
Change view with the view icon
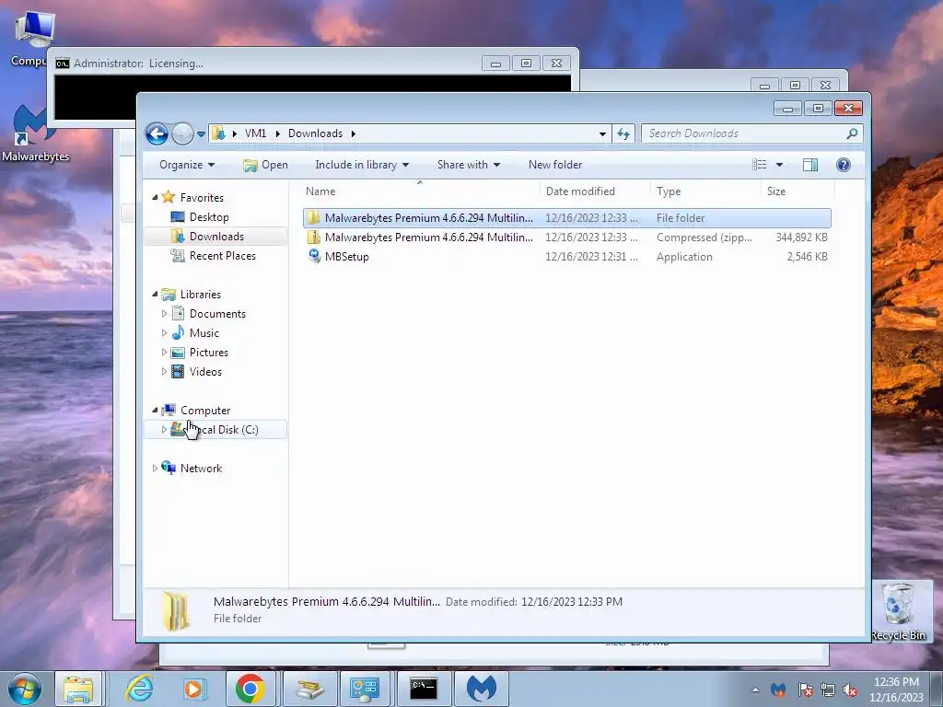tap(760, 165)
